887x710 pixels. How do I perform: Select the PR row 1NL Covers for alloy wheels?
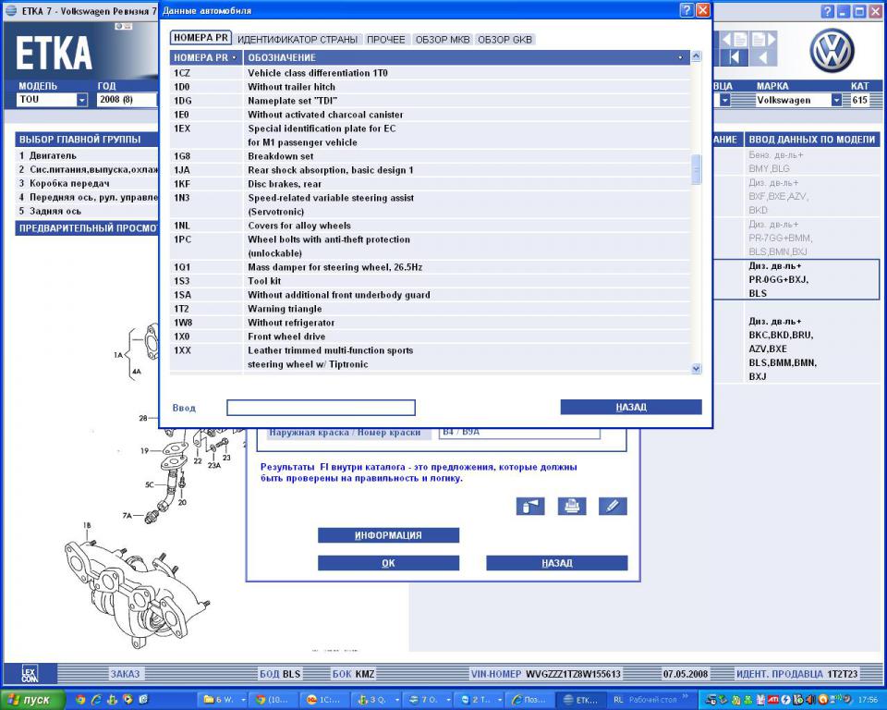click(430, 226)
